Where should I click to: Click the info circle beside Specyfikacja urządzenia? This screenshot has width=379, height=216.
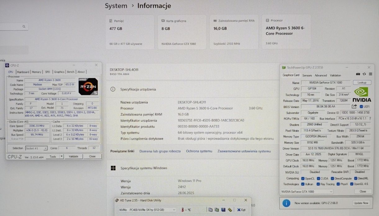point(113,89)
